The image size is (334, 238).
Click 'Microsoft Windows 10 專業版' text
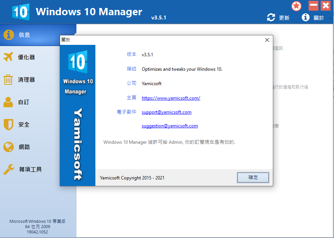tap(38, 221)
